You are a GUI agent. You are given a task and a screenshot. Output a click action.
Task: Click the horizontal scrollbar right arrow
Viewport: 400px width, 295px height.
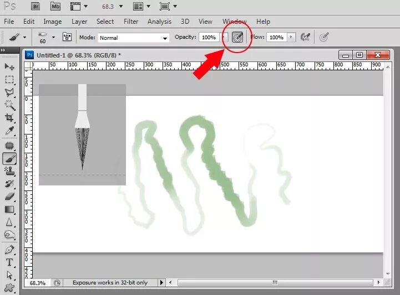tap(378, 282)
